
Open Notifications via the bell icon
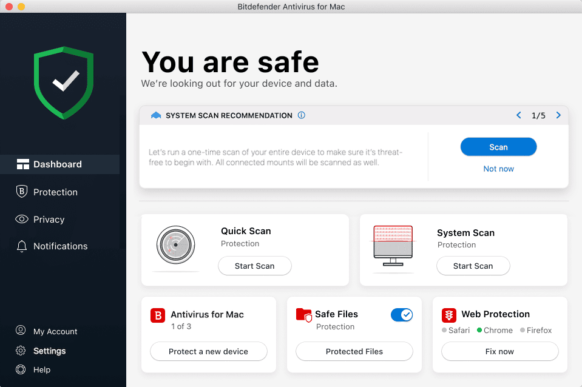pos(22,246)
